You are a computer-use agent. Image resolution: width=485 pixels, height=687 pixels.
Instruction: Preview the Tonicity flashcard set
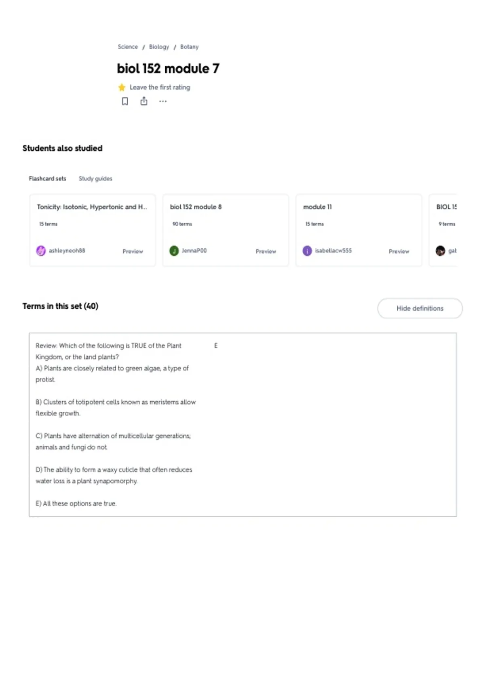[133, 251]
